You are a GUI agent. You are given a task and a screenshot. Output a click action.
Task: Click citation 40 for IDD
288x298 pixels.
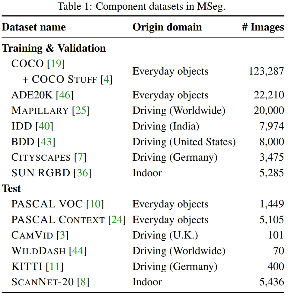(44, 126)
